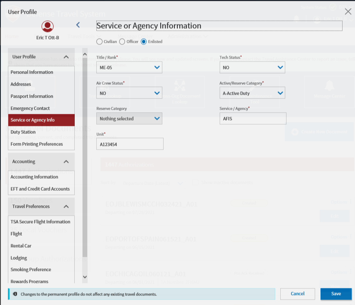Click the info icon in the notice bar
This screenshot has width=355, height=305.
15,294
